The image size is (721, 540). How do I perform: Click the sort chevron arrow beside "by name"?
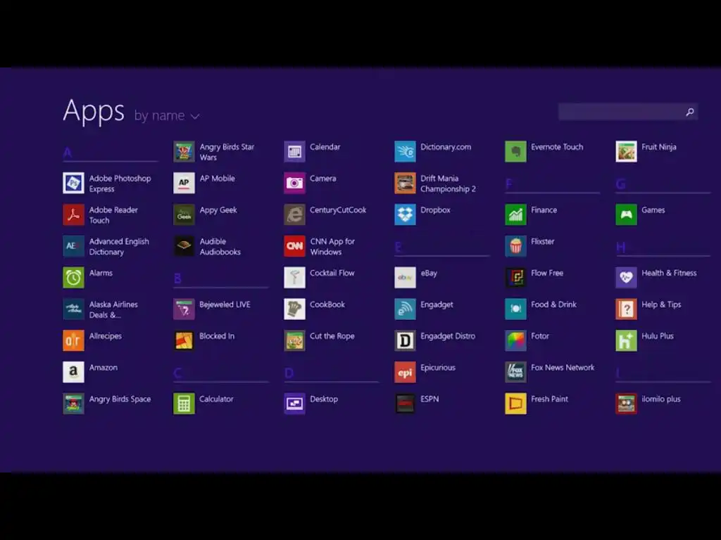[195, 117]
